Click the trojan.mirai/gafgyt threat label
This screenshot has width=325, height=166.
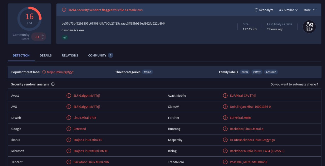point(60,72)
